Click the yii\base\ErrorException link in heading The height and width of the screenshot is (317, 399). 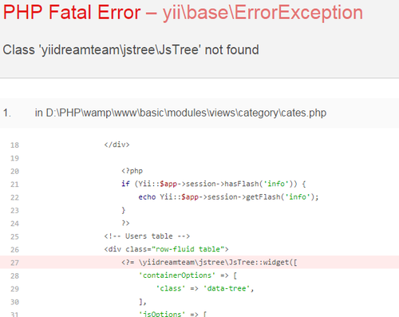(x=263, y=13)
